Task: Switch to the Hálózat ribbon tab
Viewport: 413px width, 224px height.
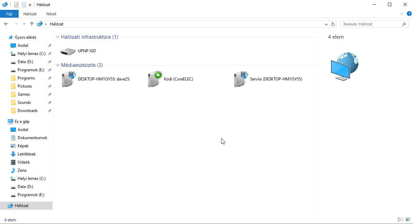Action: coord(30,14)
